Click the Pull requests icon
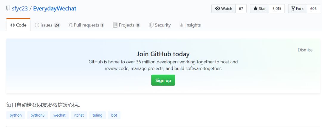 pyautogui.click(x=70, y=25)
